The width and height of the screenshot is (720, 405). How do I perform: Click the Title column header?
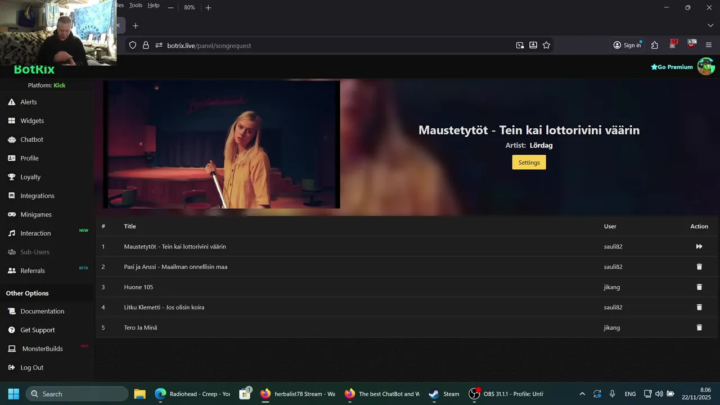pos(130,226)
